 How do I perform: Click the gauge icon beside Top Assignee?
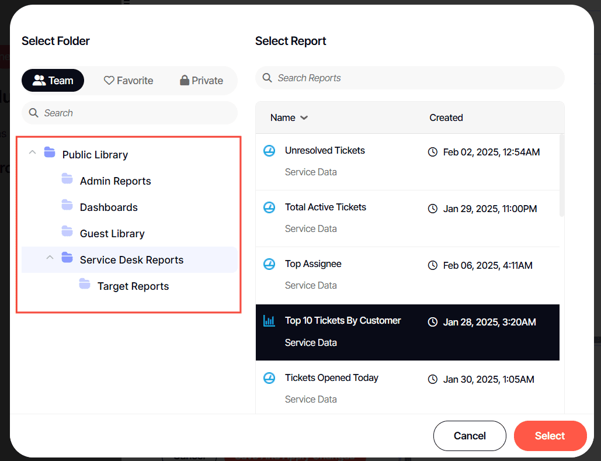tap(269, 264)
